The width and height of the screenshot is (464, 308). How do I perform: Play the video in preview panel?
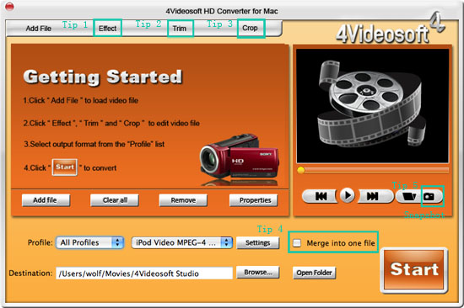click(x=348, y=195)
